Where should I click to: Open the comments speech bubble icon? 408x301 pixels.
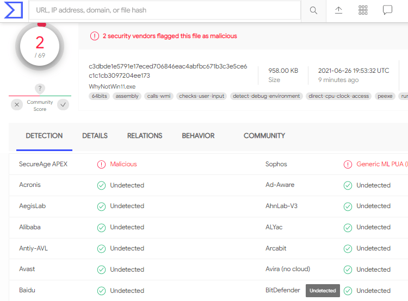click(387, 10)
